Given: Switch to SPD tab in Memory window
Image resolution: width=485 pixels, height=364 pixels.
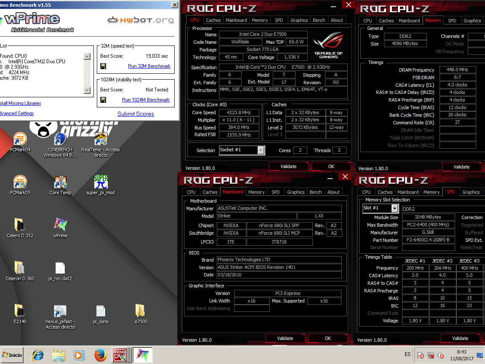Looking at the screenshot, I should [x=452, y=20].
